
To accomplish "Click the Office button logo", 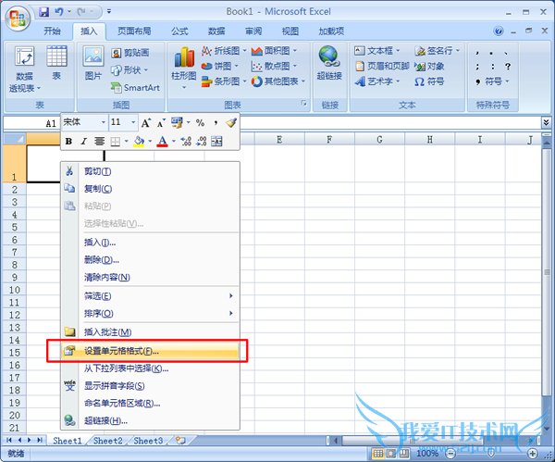I will [x=18, y=19].
